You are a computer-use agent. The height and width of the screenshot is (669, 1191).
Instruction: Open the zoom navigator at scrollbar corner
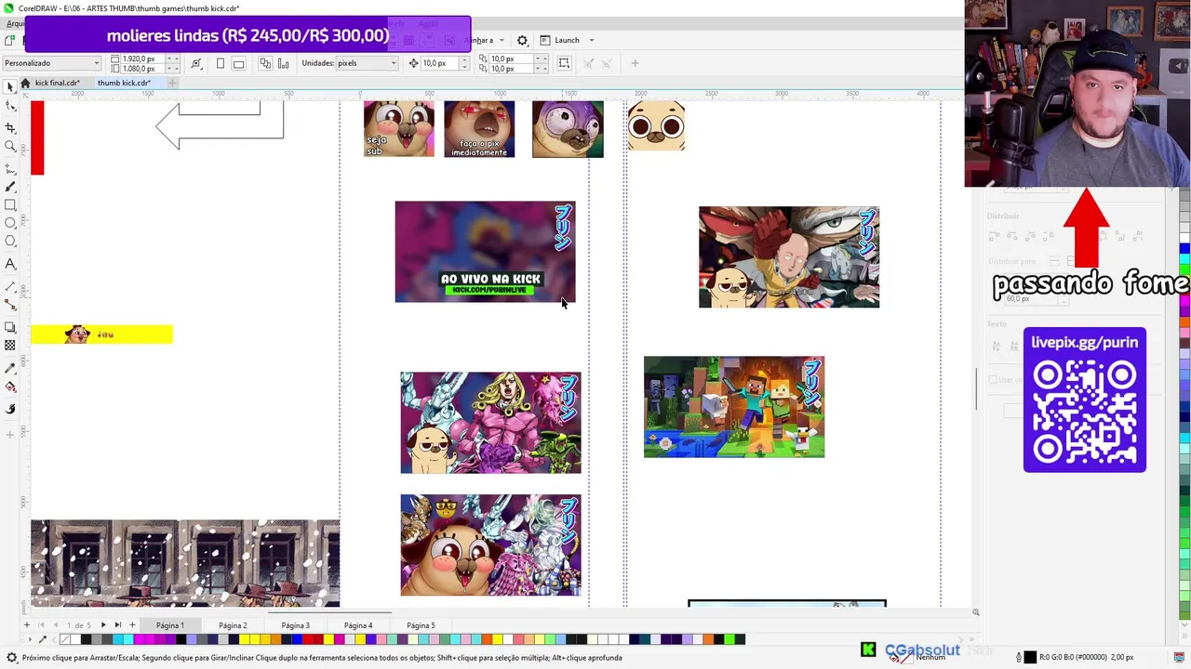(975, 611)
